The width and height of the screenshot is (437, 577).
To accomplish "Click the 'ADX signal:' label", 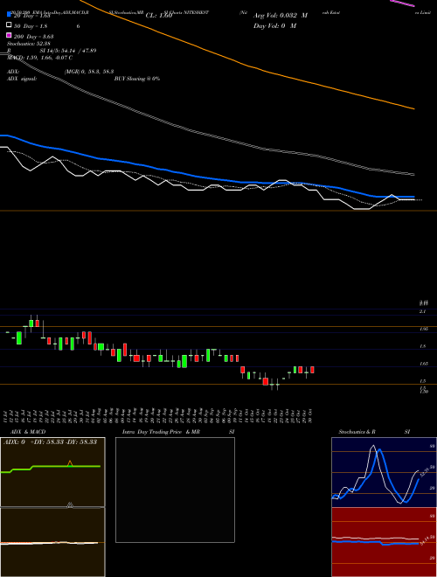I will tap(21, 79).
